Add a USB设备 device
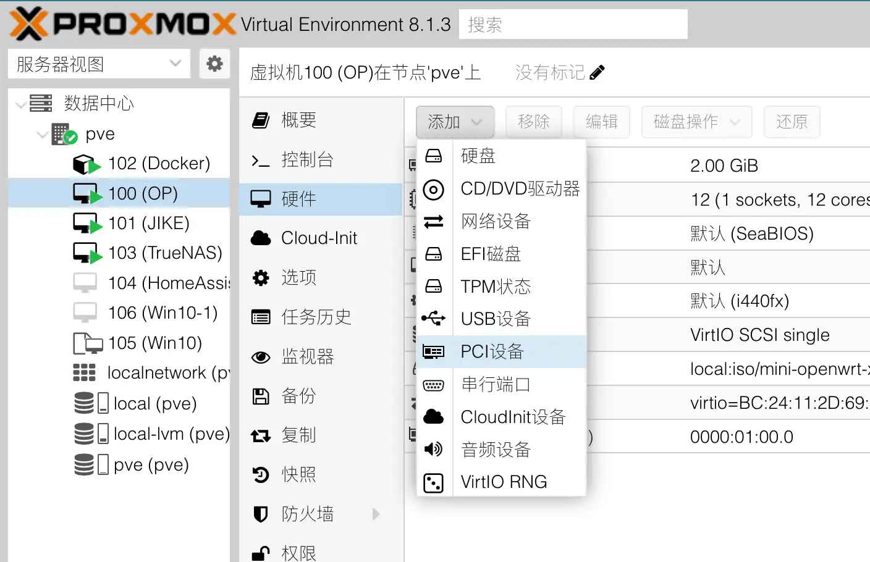This screenshot has height=562, width=870. (x=501, y=319)
